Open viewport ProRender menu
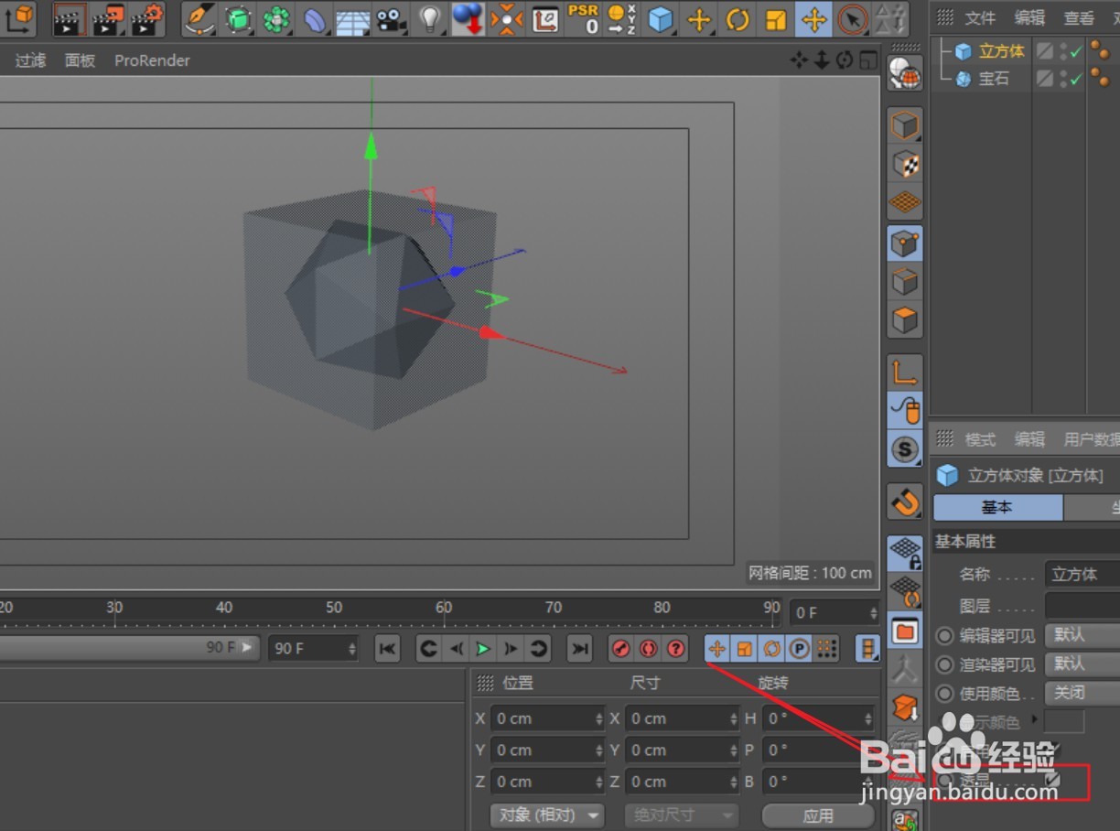Viewport: 1120px width, 831px height. tap(152, 60)
